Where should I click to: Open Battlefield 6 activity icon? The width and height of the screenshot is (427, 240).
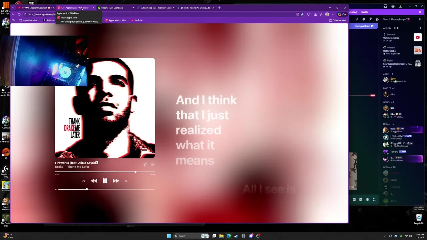pyautogui.click(x=418, y=50)
